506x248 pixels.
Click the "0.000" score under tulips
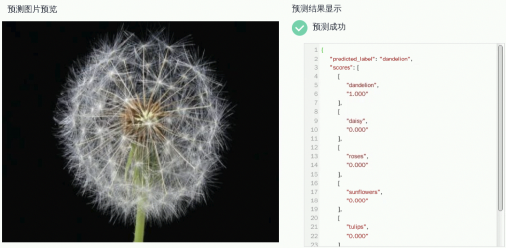[x=357, y=236]
